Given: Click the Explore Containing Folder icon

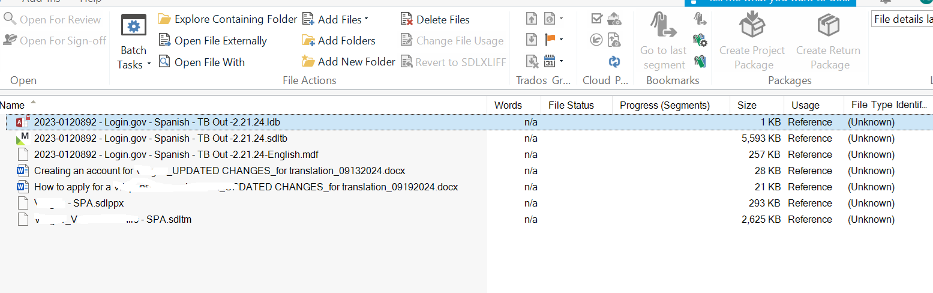Looking at the screenshot, I should tap(164, 19).
